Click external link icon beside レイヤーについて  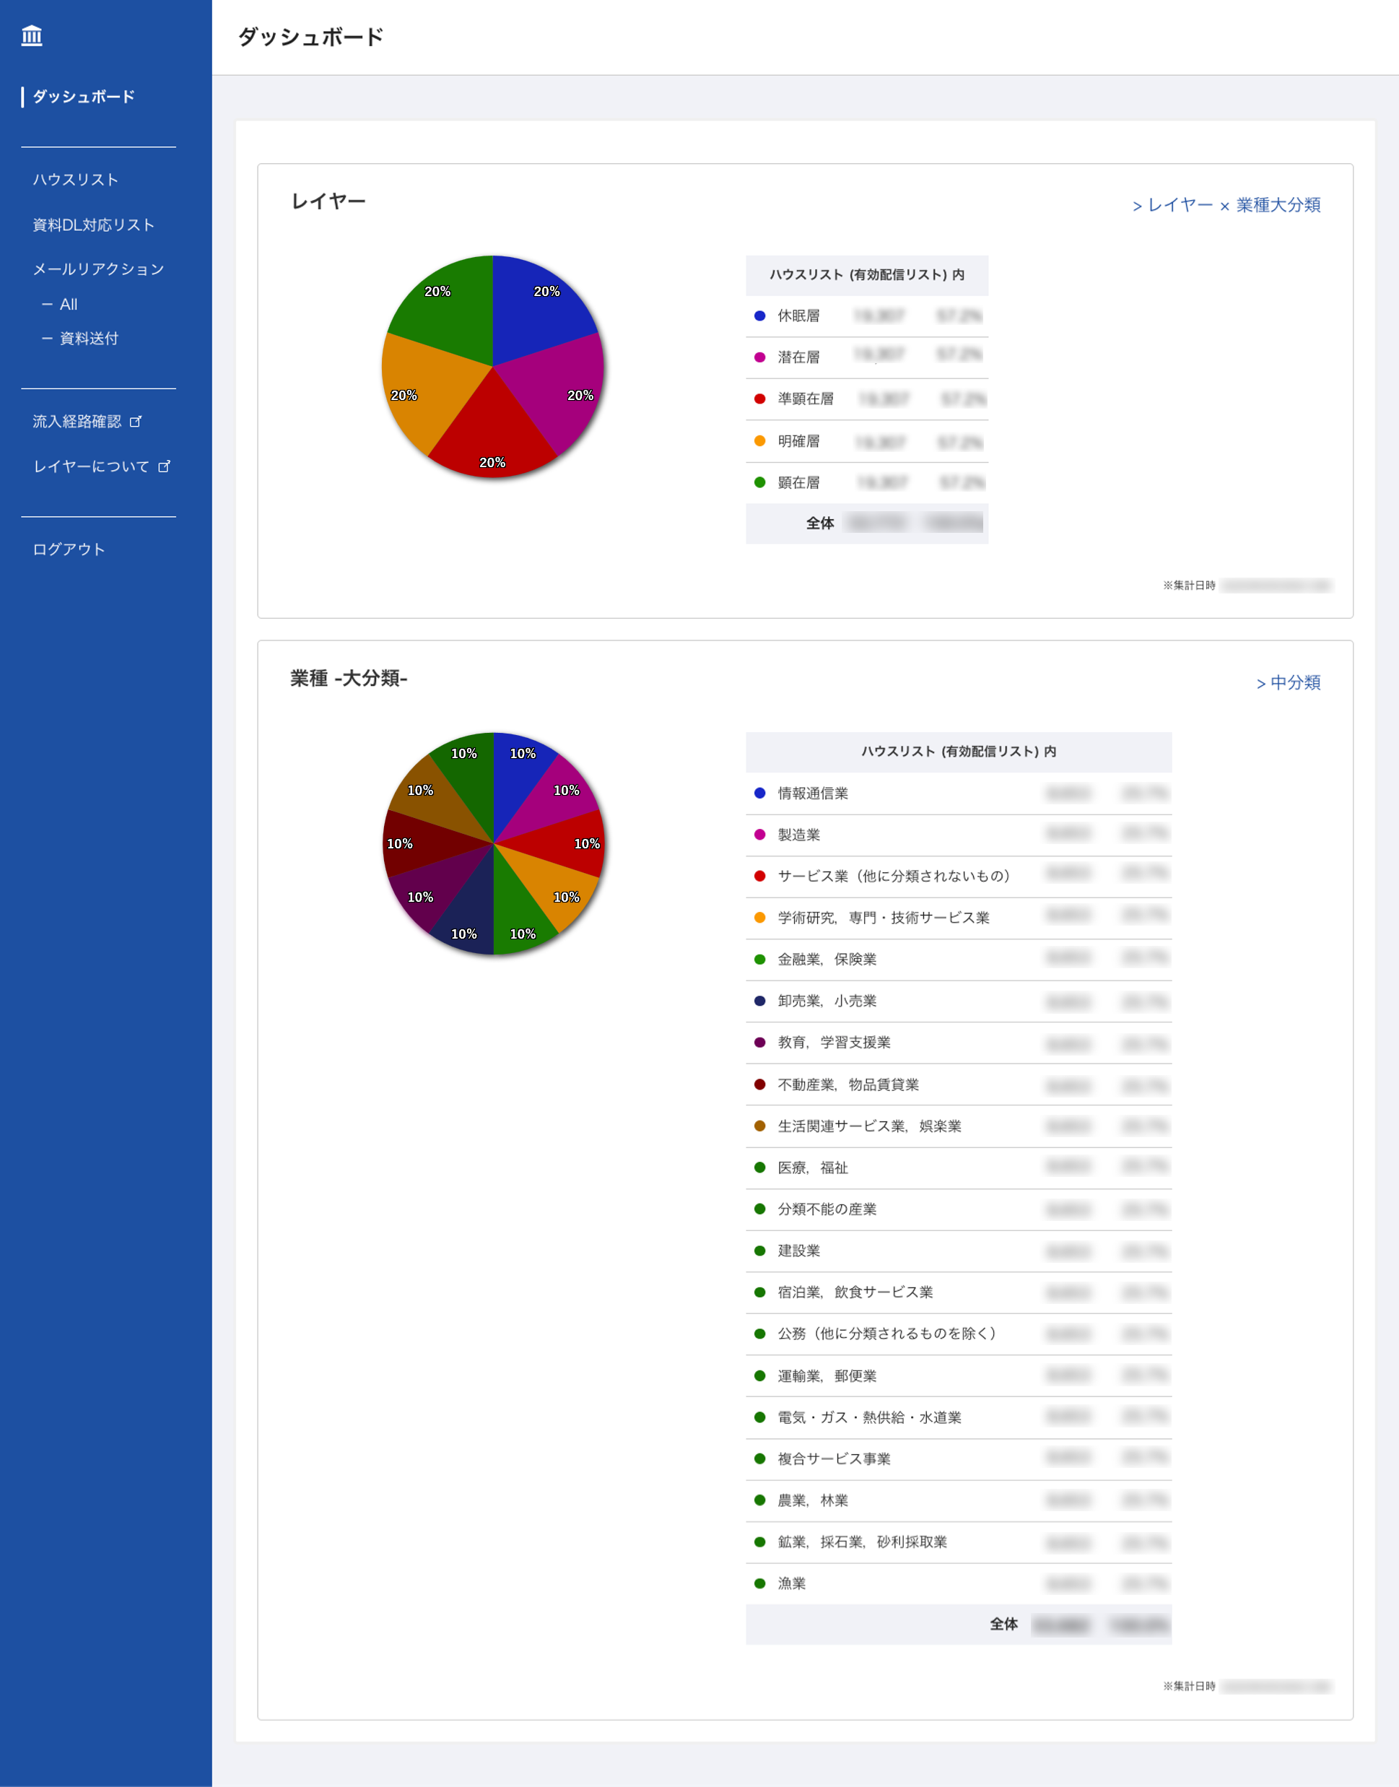pyautogui.click(x=164, y=466)
